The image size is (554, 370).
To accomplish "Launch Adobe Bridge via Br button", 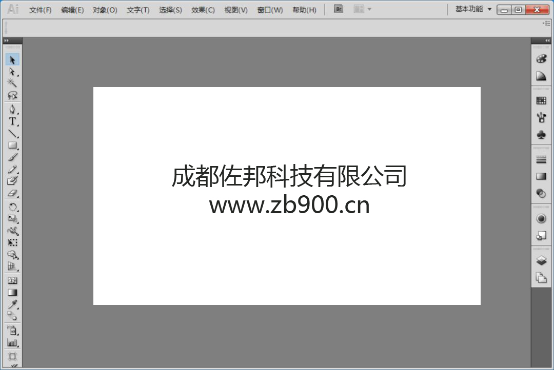I will coord(339,9).
